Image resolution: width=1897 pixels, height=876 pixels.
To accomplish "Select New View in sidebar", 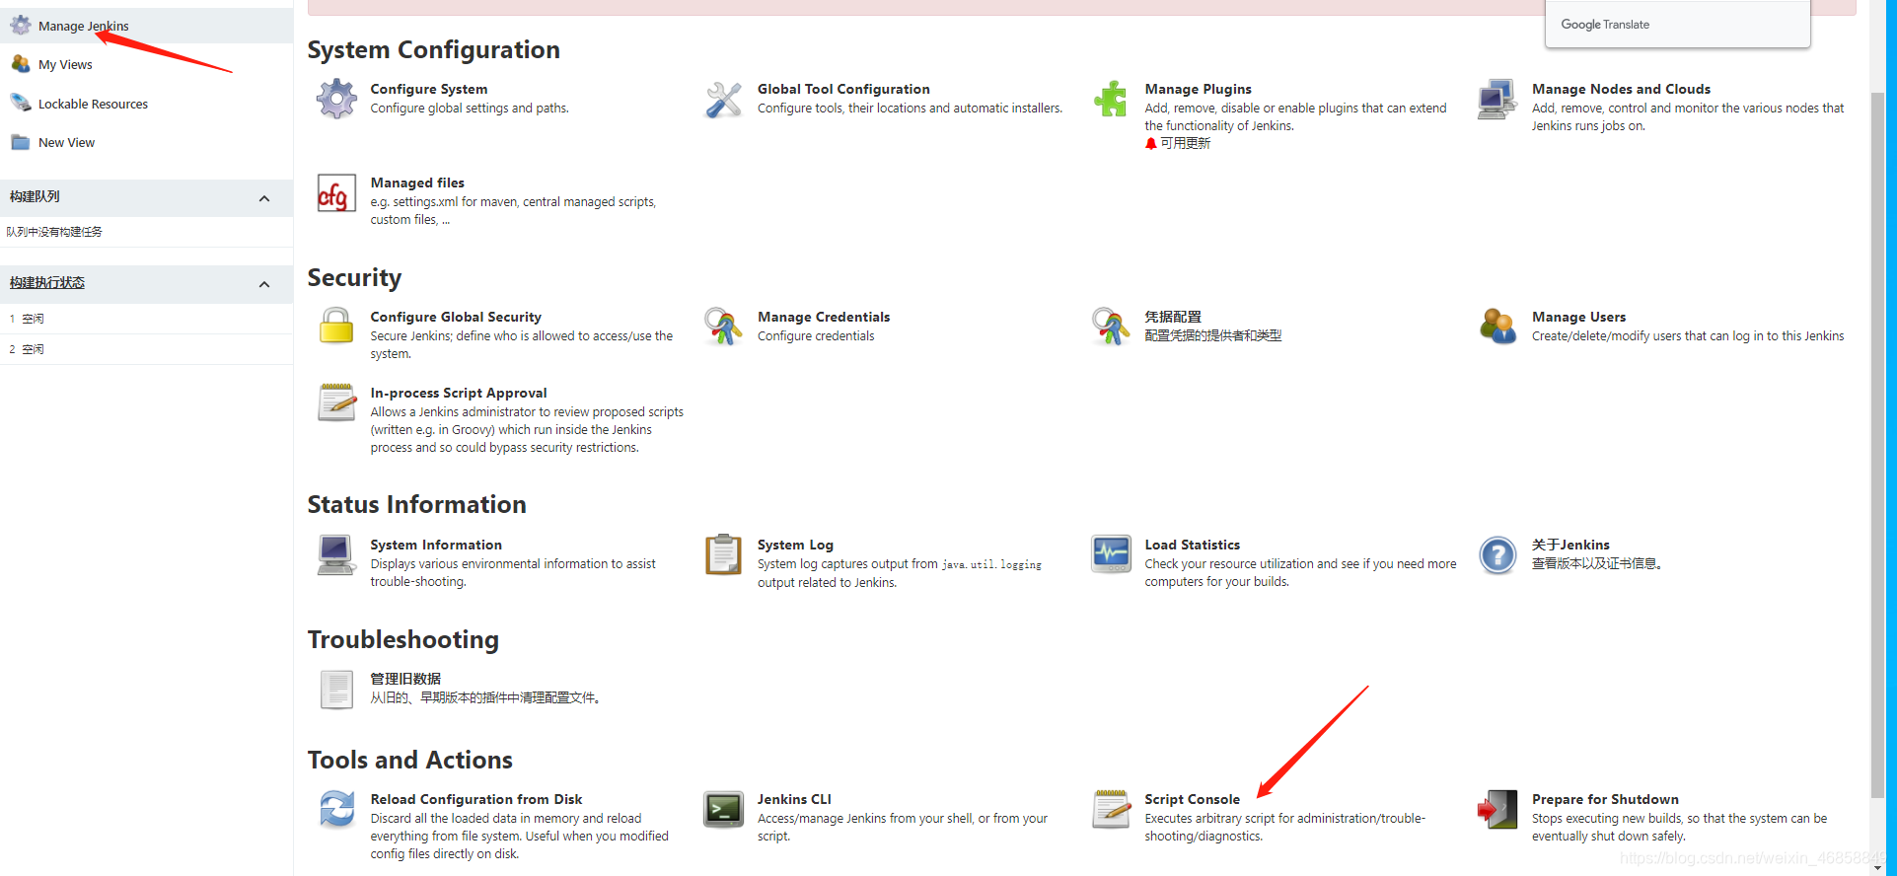I will point(66,142).
